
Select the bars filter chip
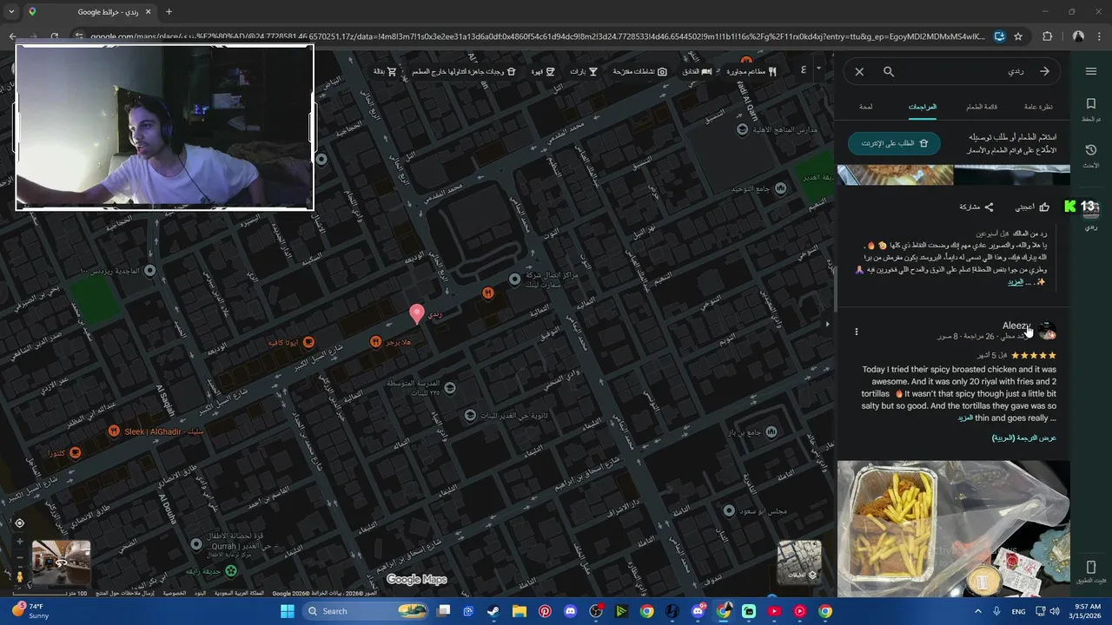click(x=584, y=71)
